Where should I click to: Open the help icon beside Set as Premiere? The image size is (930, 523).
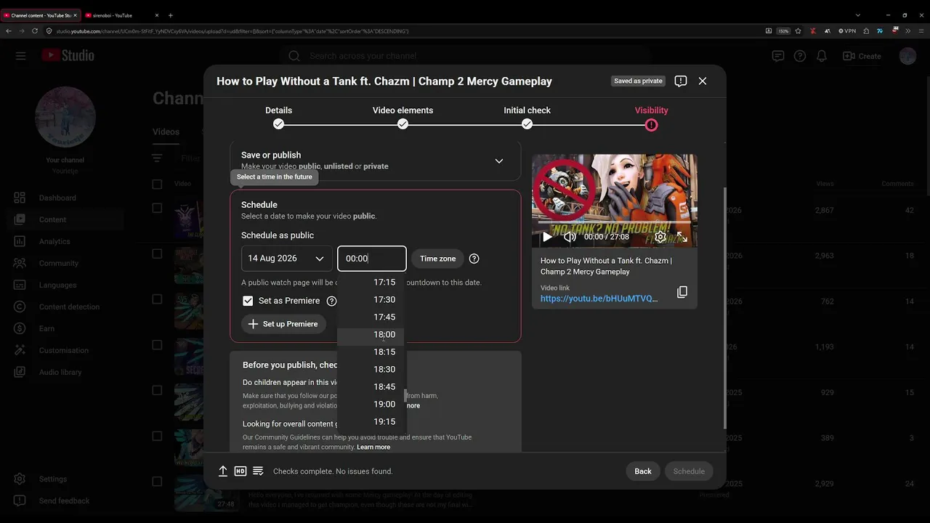[332, 301]
